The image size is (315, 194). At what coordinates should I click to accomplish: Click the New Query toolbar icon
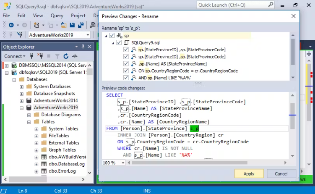click(x=36, y=25)
